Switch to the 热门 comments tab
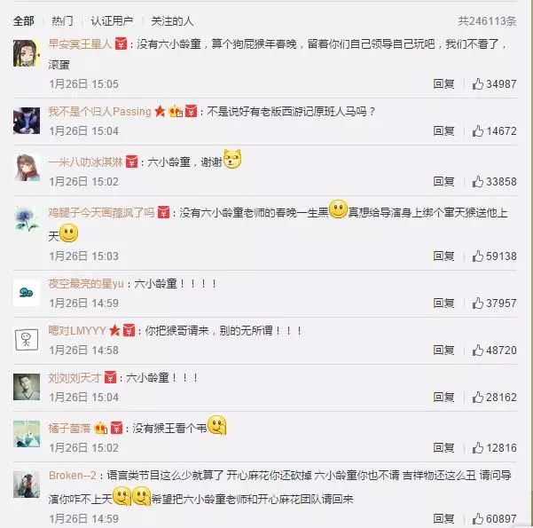This screenshot has height=528, width=533. tap(62, 21)
